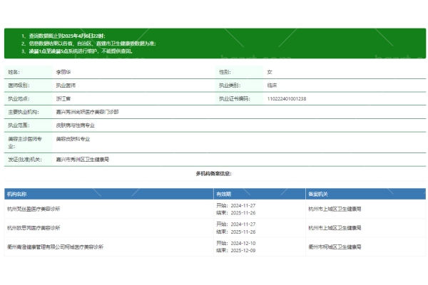Click the 机构名称 column header

(x=108, y=194)
